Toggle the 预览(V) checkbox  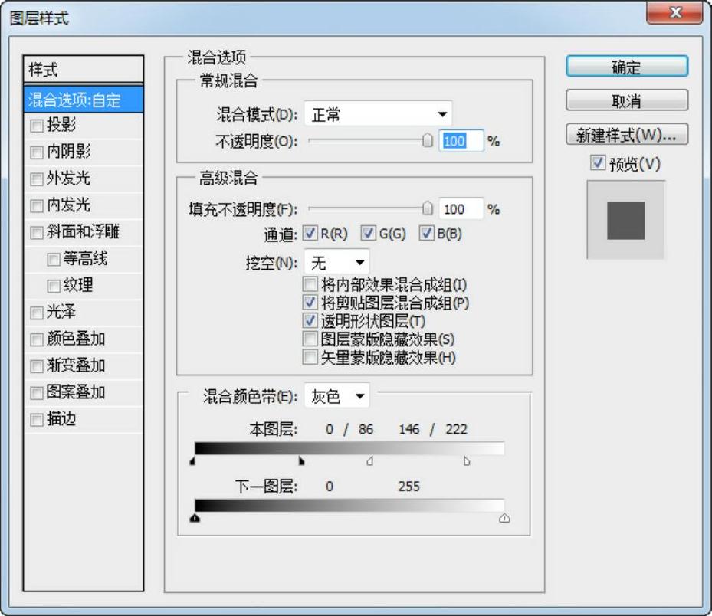[x=598, y=163]
